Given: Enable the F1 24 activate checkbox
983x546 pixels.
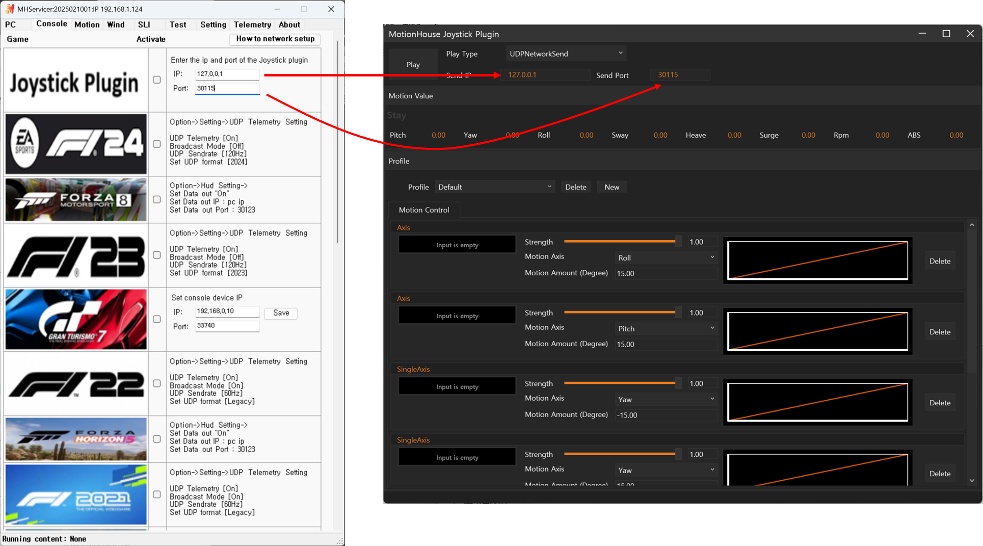Looking at the screenshot, I should 157,144.
